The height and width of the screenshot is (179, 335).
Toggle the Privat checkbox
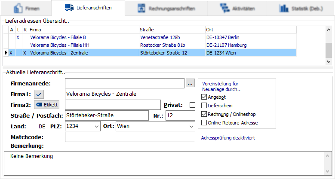click(192, 105)
